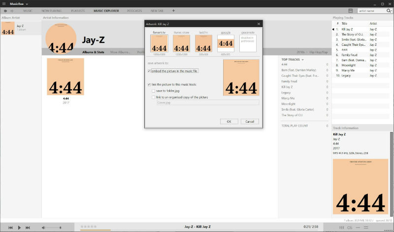394x232 pixels.
Task: Click 'Moonlight' in top tracks list
Action: 288,104
